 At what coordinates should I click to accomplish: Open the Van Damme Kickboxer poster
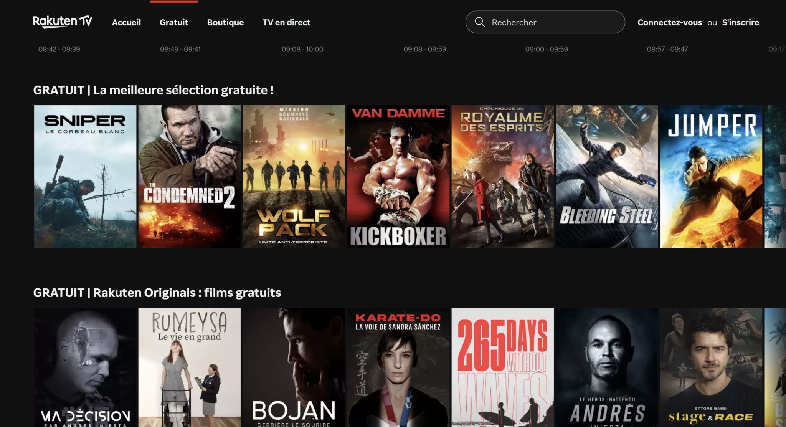(x=398, y=176)
